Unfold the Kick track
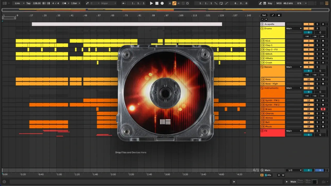 pyautogui.click(x=263, y=41)
